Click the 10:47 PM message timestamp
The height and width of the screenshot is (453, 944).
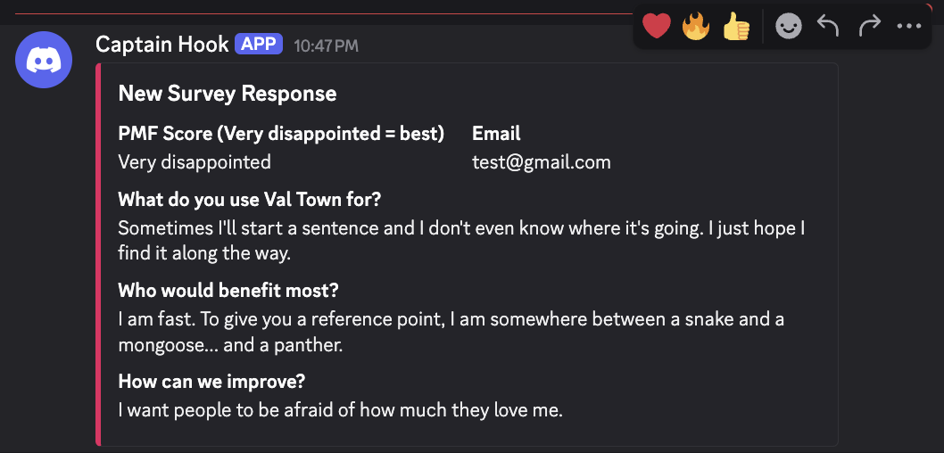click(x=326, y=45)
